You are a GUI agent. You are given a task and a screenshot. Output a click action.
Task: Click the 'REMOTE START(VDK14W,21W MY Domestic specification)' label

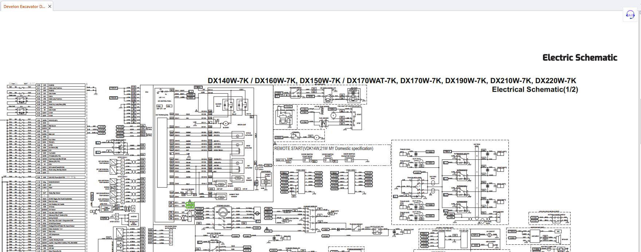(324, 149)
